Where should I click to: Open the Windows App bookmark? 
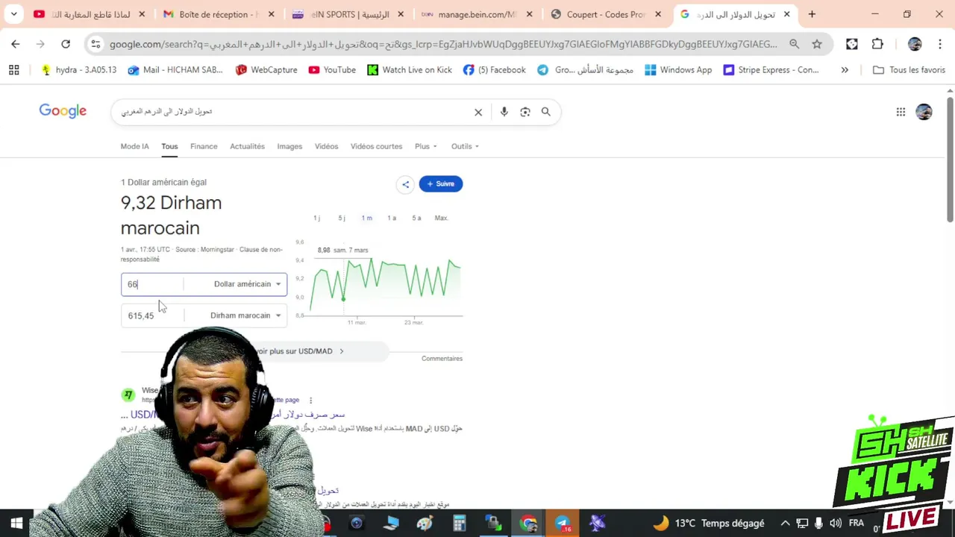(678, 70)
